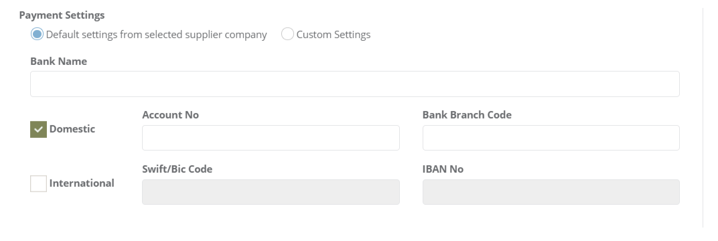Select Default settings from selected supplier company radio

(x=37, y=34)
